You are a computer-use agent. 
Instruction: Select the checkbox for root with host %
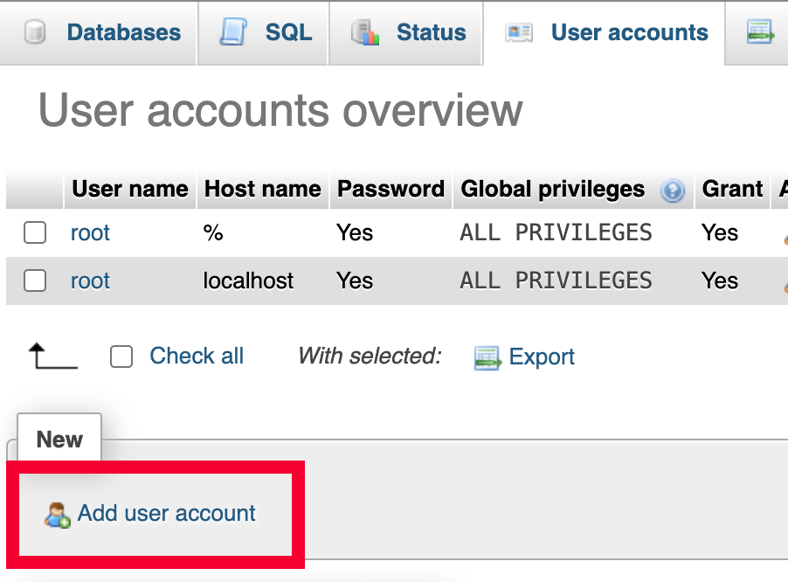coord(35,232)
